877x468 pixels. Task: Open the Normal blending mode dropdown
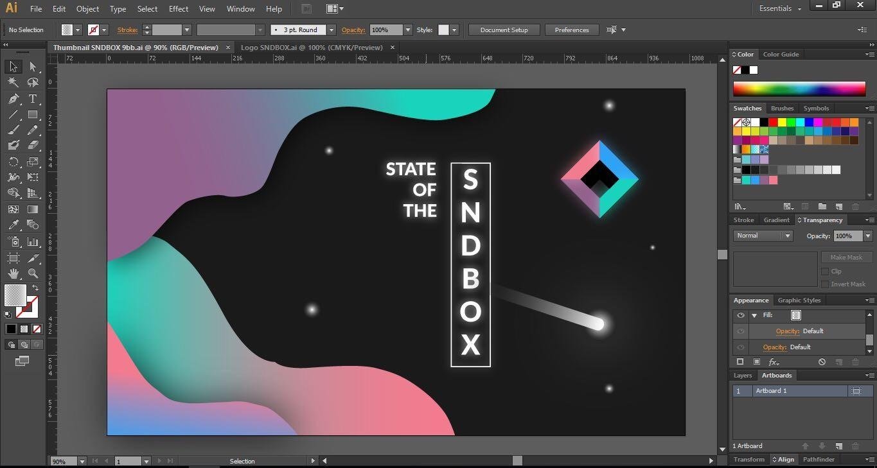click(x=763, y=236)
